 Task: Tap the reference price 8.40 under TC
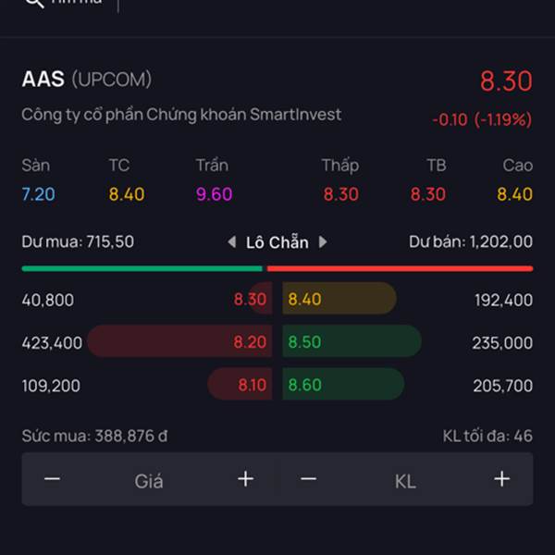pos(127,194)
